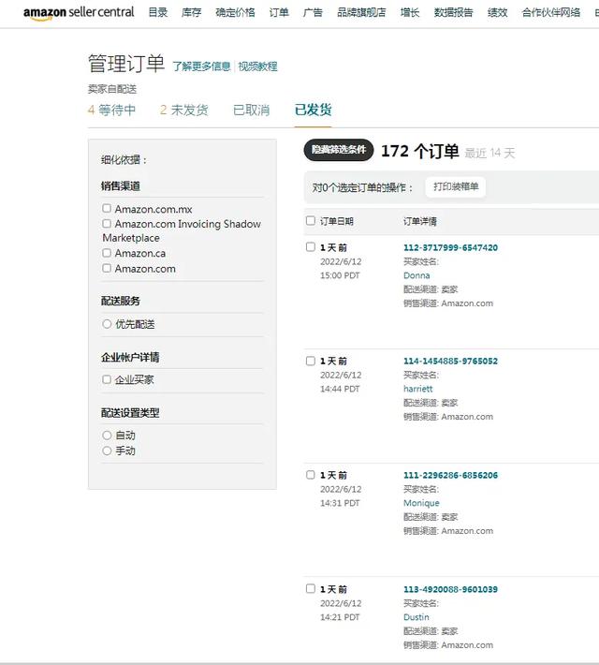Viewport: 599px width, 665px height.
Task: Click the 配送设置类型 filter heading
Action: click(131, 413)
